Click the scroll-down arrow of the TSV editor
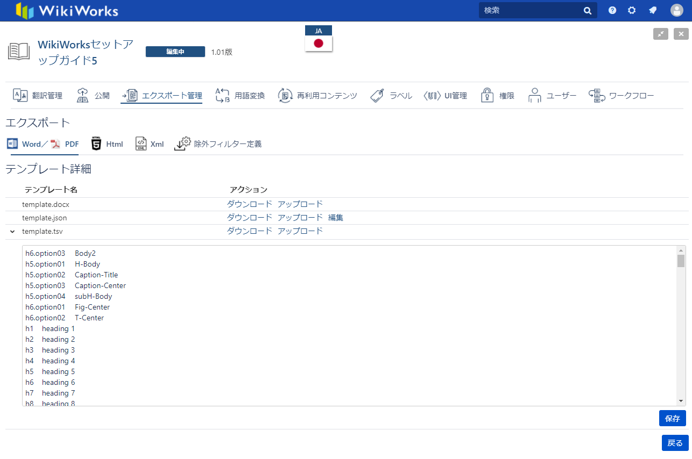Image resolution: width=692 pixels, height=459 pixels. [681, 401]
